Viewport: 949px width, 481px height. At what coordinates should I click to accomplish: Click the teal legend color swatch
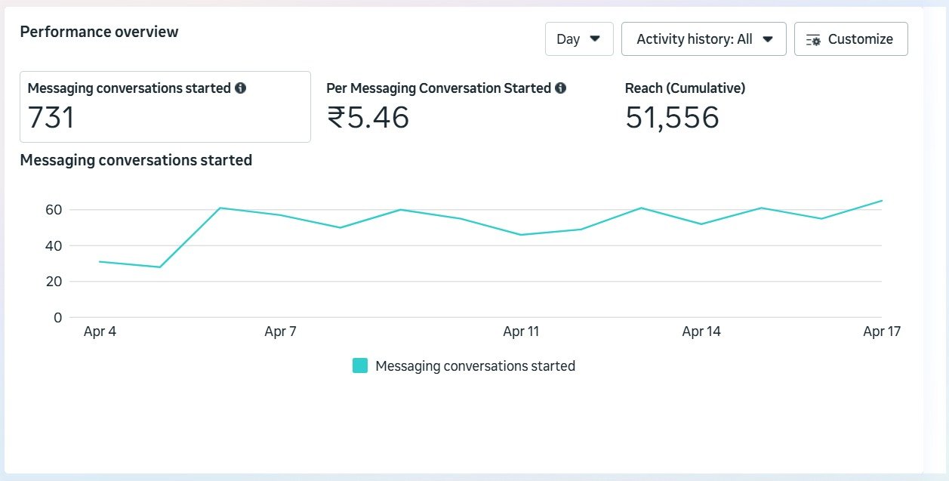point(360,366)
